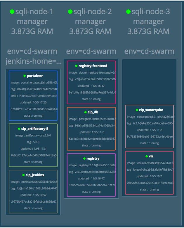The height and width of the screenshot is (228, 184).
Task: Click the env=cd-swarm label under sqli-node-3
Action: pos(149,51)
